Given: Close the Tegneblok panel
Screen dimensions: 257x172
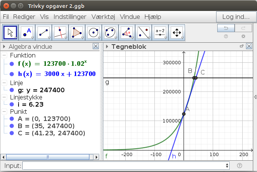Looking at the screenshot, I should 249,46.
